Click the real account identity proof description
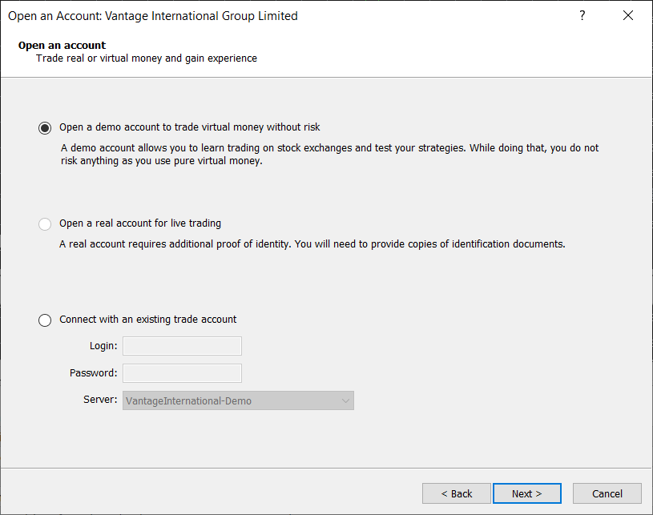 pos(312,244)
